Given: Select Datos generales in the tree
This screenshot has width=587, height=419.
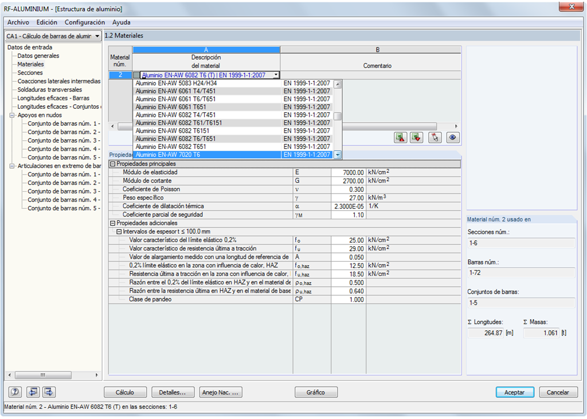Looking at the screenshot, I should (x=38, y=56).
